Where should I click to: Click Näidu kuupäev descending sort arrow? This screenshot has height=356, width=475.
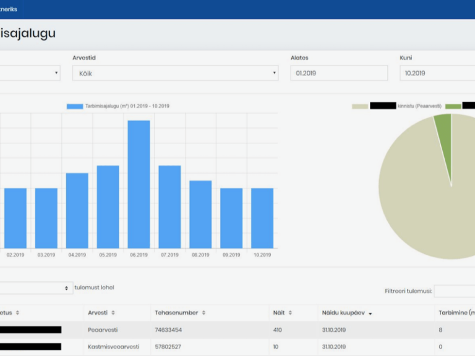click(370, 314)
